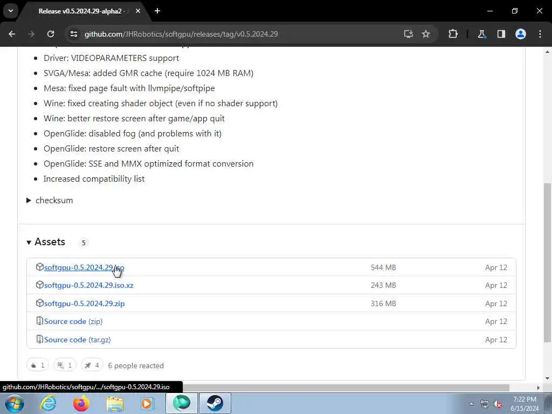Image resolution: width=552 pixels, height=414 pixels.
Task: Click the hooray reaction with count 1
Action: click(65, 365)
